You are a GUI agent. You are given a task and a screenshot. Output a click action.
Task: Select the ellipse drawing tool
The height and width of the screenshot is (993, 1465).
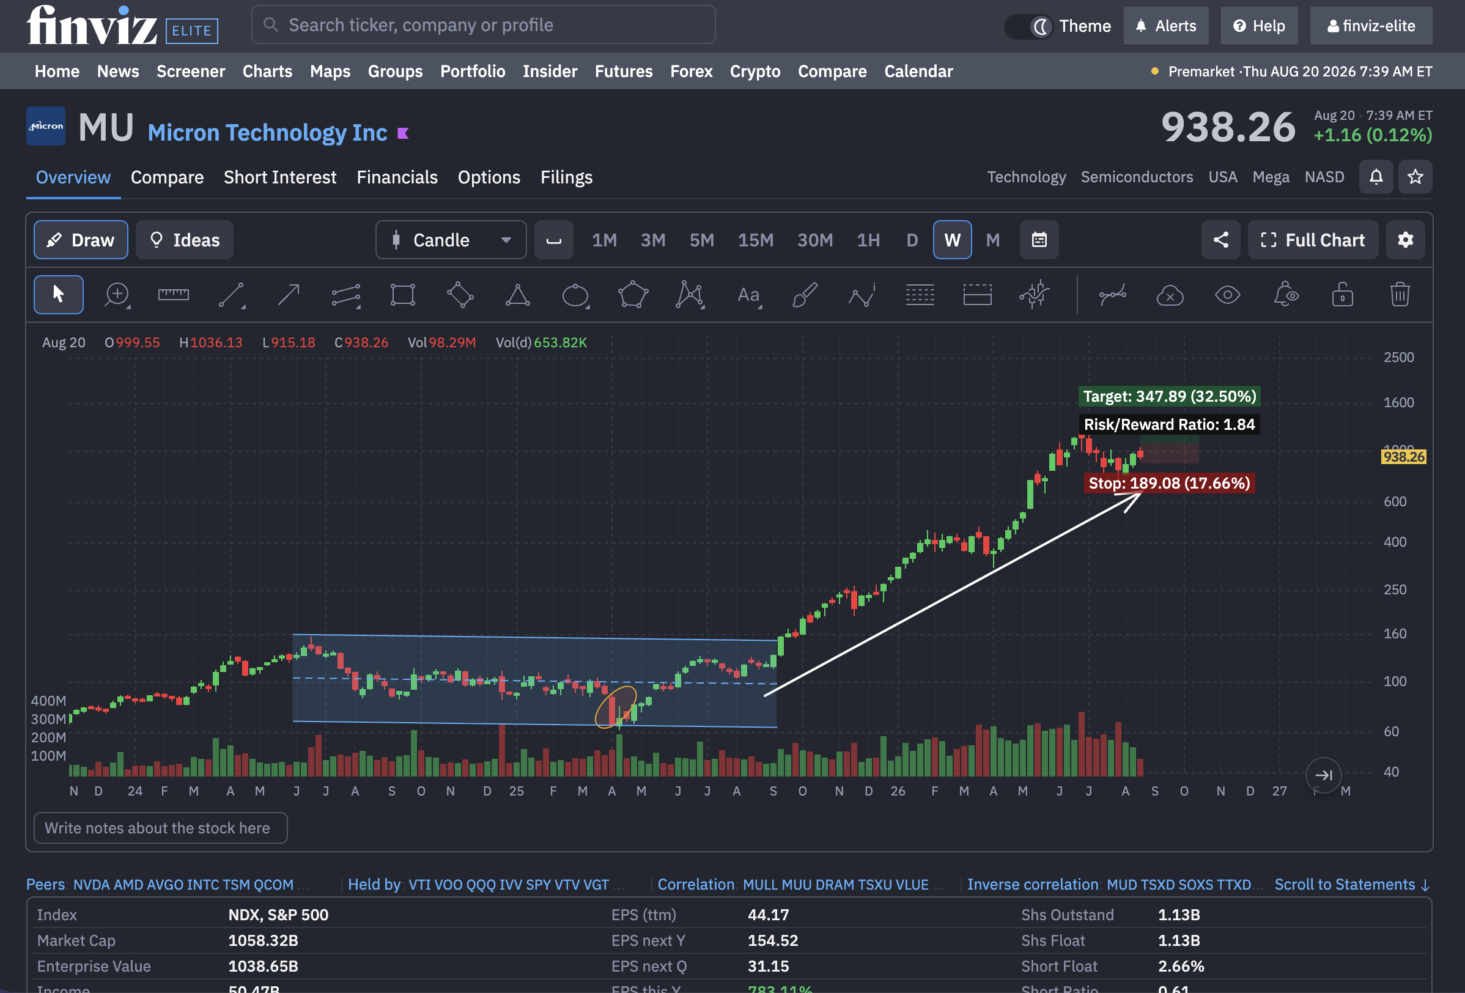575,295
